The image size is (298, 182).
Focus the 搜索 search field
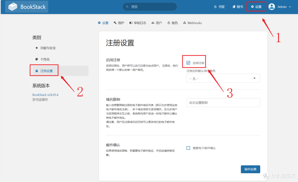click(150, 7)
